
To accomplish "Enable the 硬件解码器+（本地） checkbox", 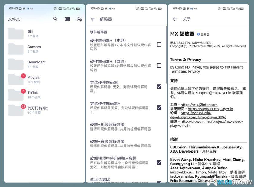I will 159,44.
